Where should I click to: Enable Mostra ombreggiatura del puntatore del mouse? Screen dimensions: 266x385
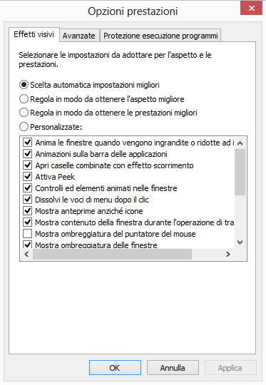click(x=27, y=234)
